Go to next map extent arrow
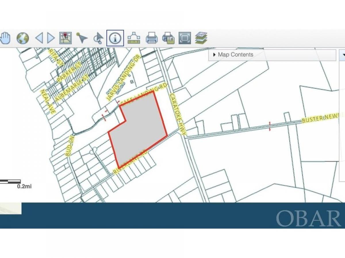The image size is (345, 258). (51, 38)
